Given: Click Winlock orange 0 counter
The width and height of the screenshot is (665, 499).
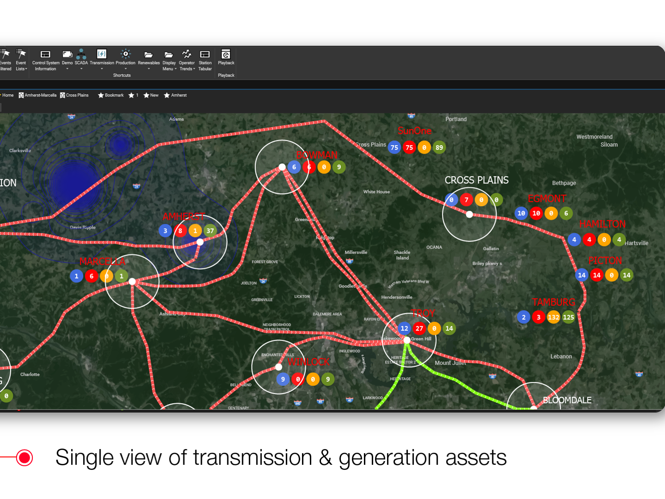Looking at the screenshot, I should (313, 379).
